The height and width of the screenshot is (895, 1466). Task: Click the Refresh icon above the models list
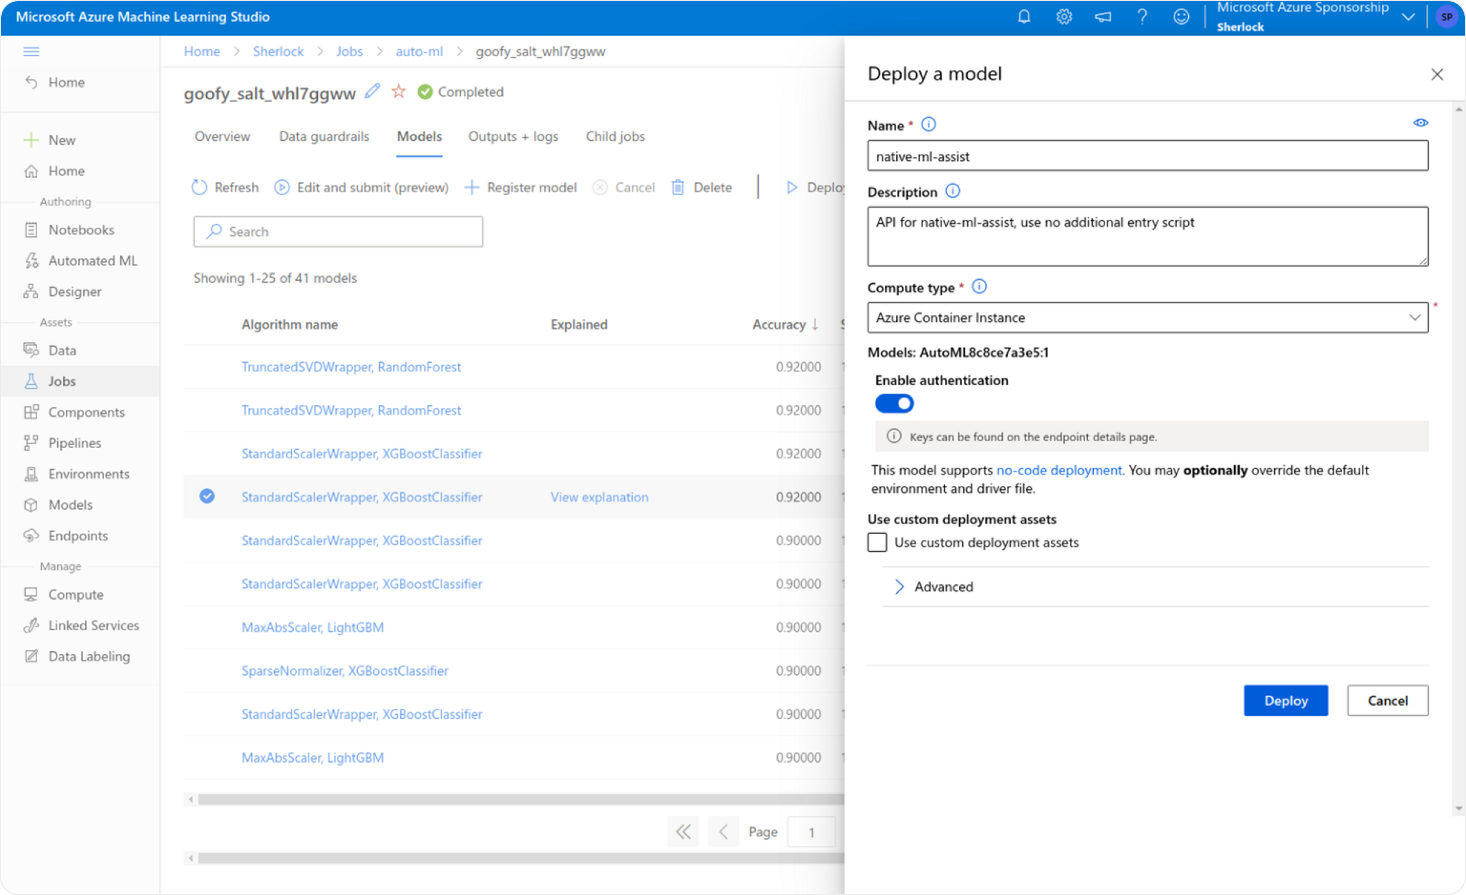(199, 187)
